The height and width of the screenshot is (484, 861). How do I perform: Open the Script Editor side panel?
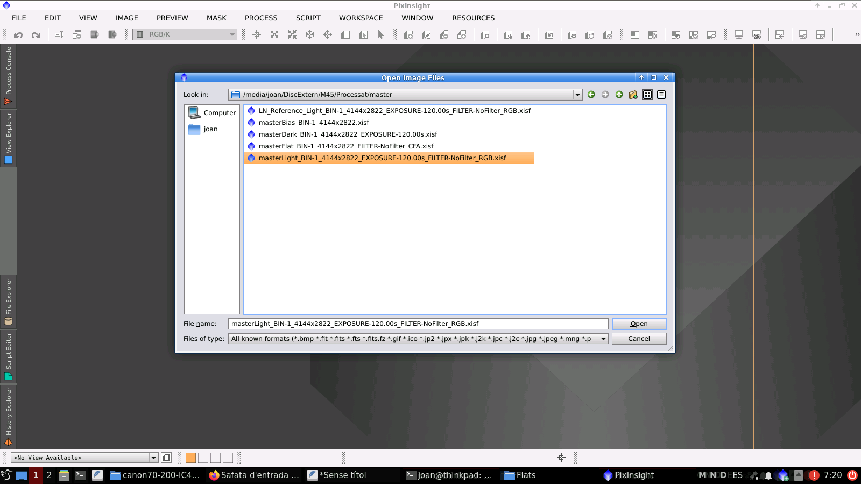8,356
